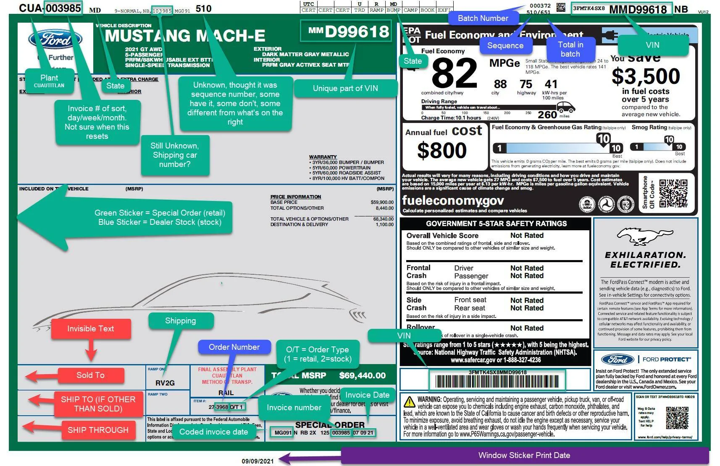Click the 000372 batch number
The width and height of the screenshot is (720, 466).
(540, 5)
